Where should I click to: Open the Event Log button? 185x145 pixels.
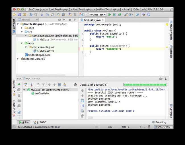pos(159,122)
